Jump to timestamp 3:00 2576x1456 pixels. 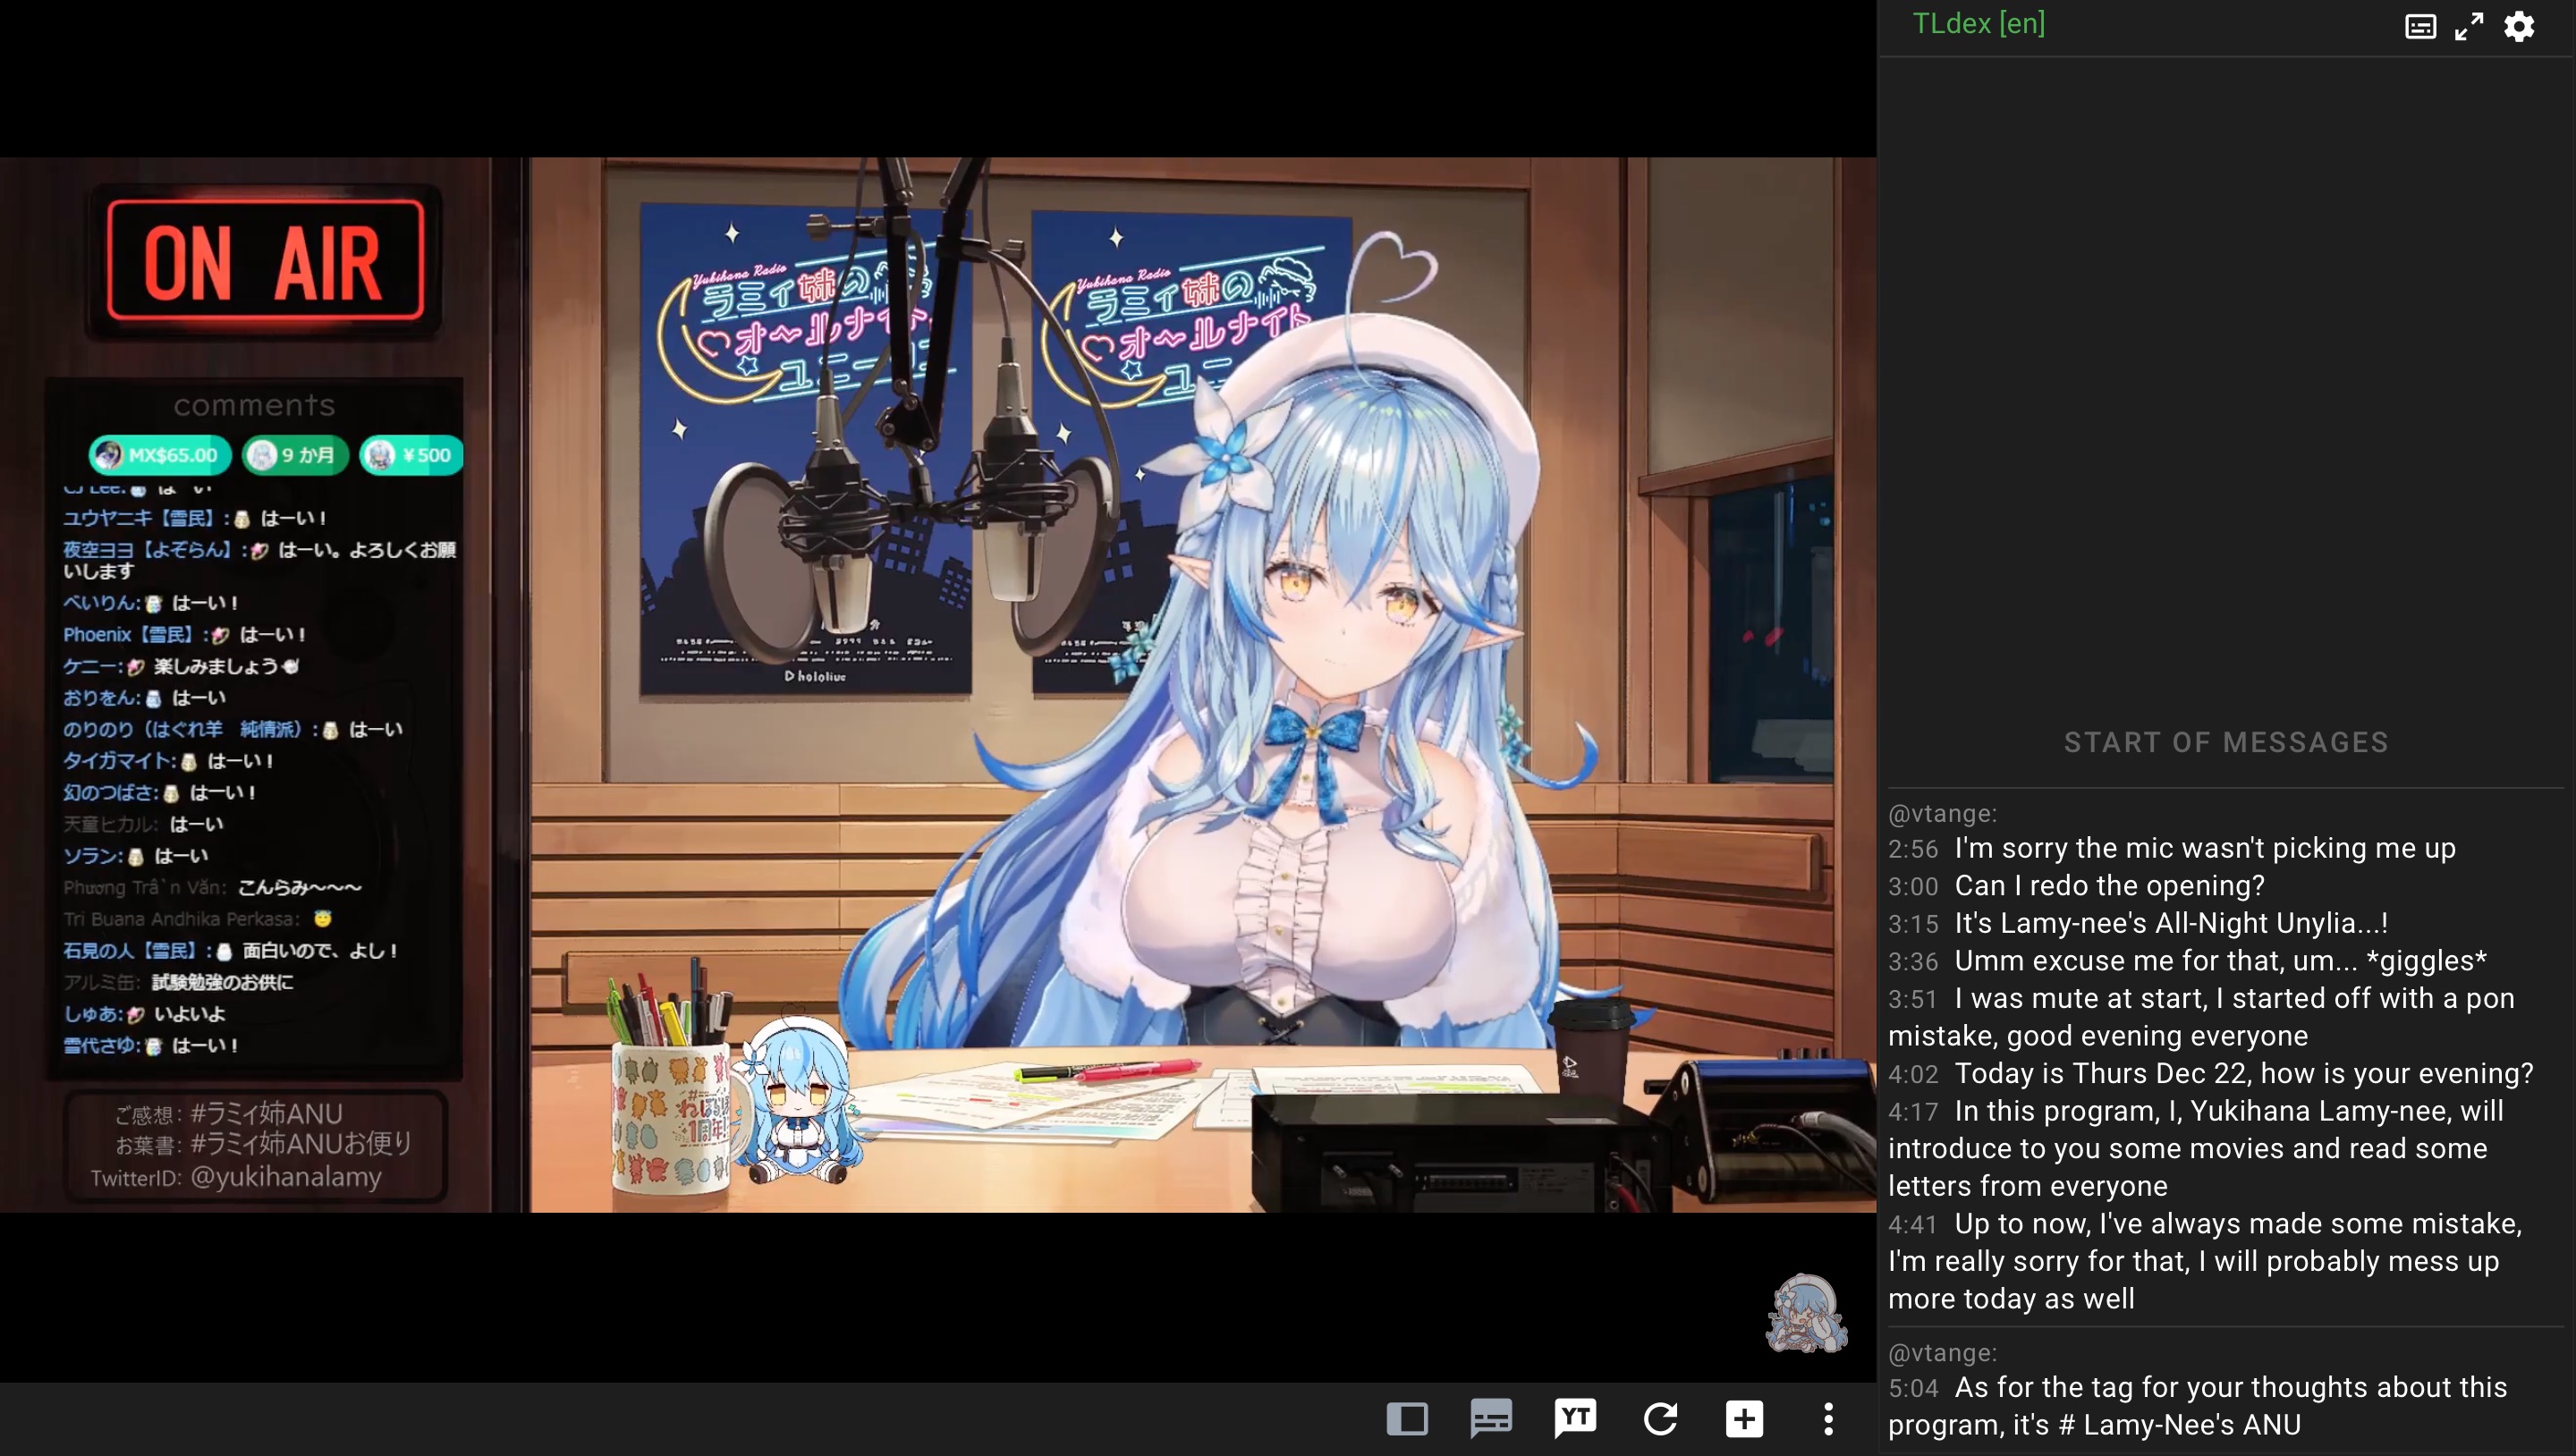tap(1912, 886)
